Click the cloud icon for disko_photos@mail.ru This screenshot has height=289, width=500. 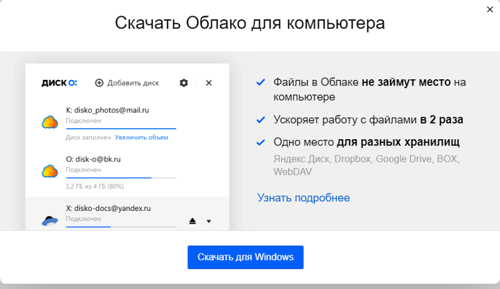click(x=50, y=122)
